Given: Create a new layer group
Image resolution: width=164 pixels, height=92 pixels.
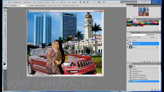Looking at the screenshot, I should (x=152, y=62).
